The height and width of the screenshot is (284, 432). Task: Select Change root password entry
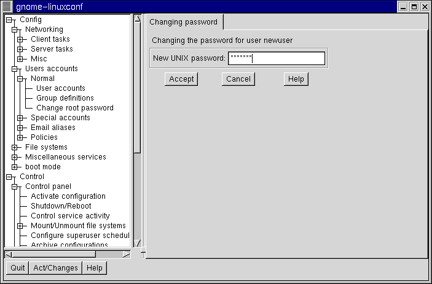pos(74,108)
